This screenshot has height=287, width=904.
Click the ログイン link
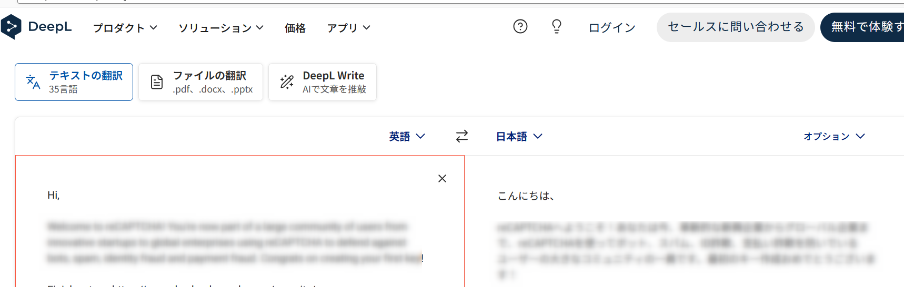[x=612, y=28]
